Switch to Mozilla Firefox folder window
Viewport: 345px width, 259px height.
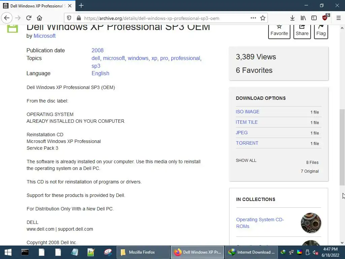[143, 252]
